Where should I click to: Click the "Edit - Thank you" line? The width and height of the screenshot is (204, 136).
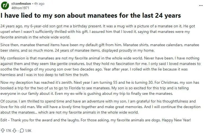tap(96, 120)
